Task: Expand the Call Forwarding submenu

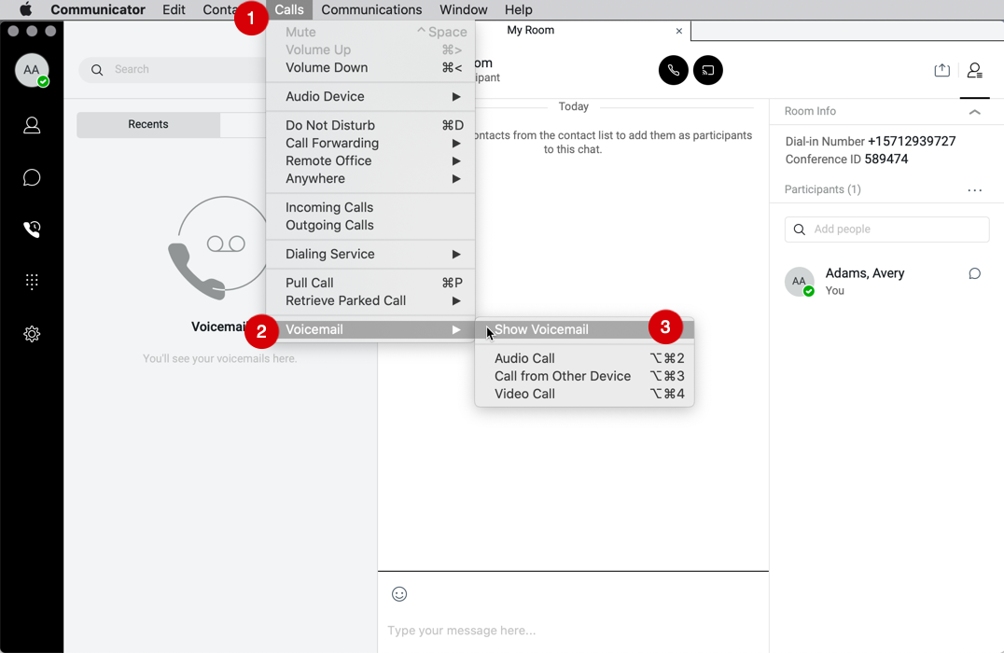Action: point(370,144)
